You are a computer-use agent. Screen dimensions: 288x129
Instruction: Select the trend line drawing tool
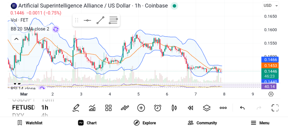(100, 20)
